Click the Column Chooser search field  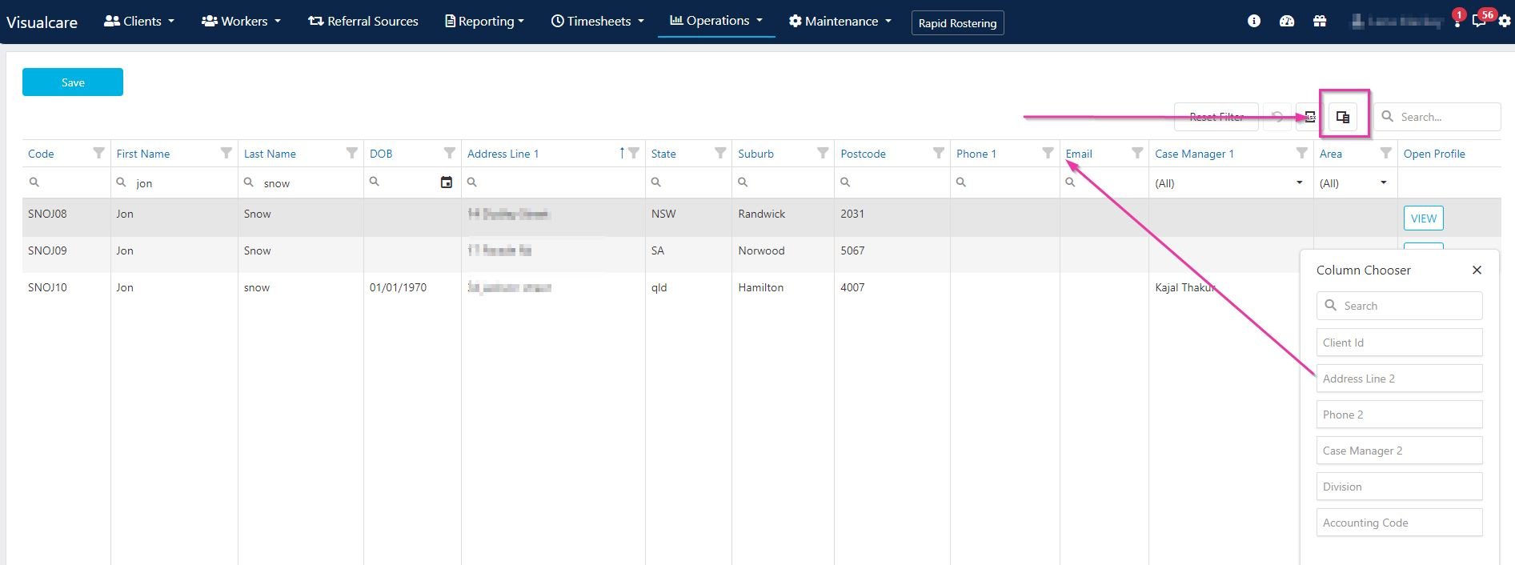(1399, 306)
